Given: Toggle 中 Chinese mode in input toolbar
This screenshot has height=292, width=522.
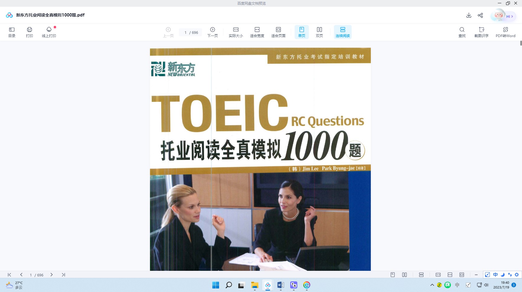Looking at the screenshot, I should pyautogui.click(x=495, y=275).
